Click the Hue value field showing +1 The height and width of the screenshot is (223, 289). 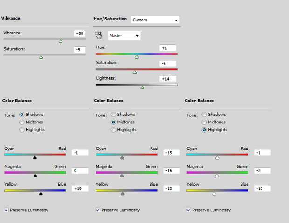coord(168,48)
